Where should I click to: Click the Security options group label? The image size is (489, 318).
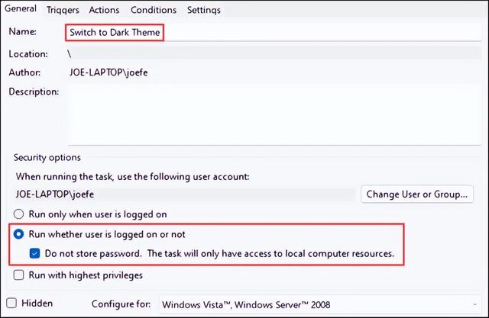click(47, 157)
